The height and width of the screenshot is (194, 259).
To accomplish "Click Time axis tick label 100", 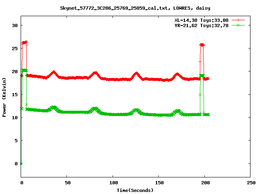I will pyautogui.click(x=113, y=183).
